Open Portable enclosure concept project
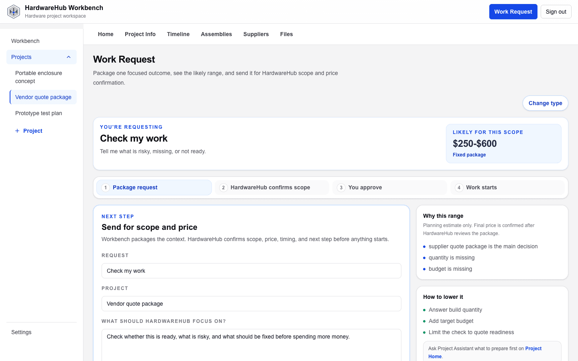This screenshot has height=361, width=578. (43, 77)
